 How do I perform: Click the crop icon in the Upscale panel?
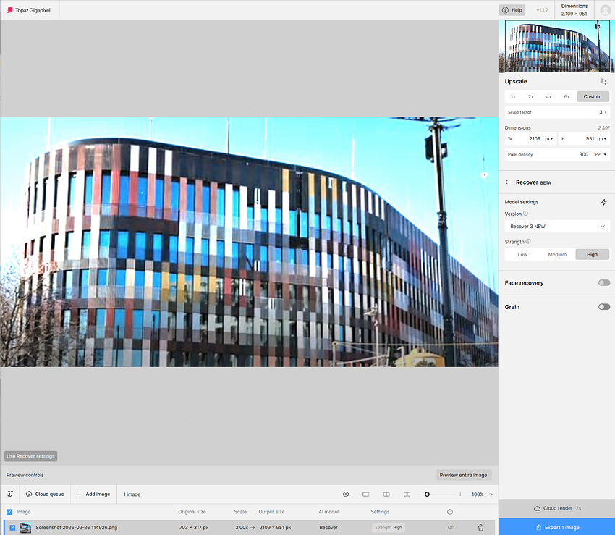[x=605, y=81]
